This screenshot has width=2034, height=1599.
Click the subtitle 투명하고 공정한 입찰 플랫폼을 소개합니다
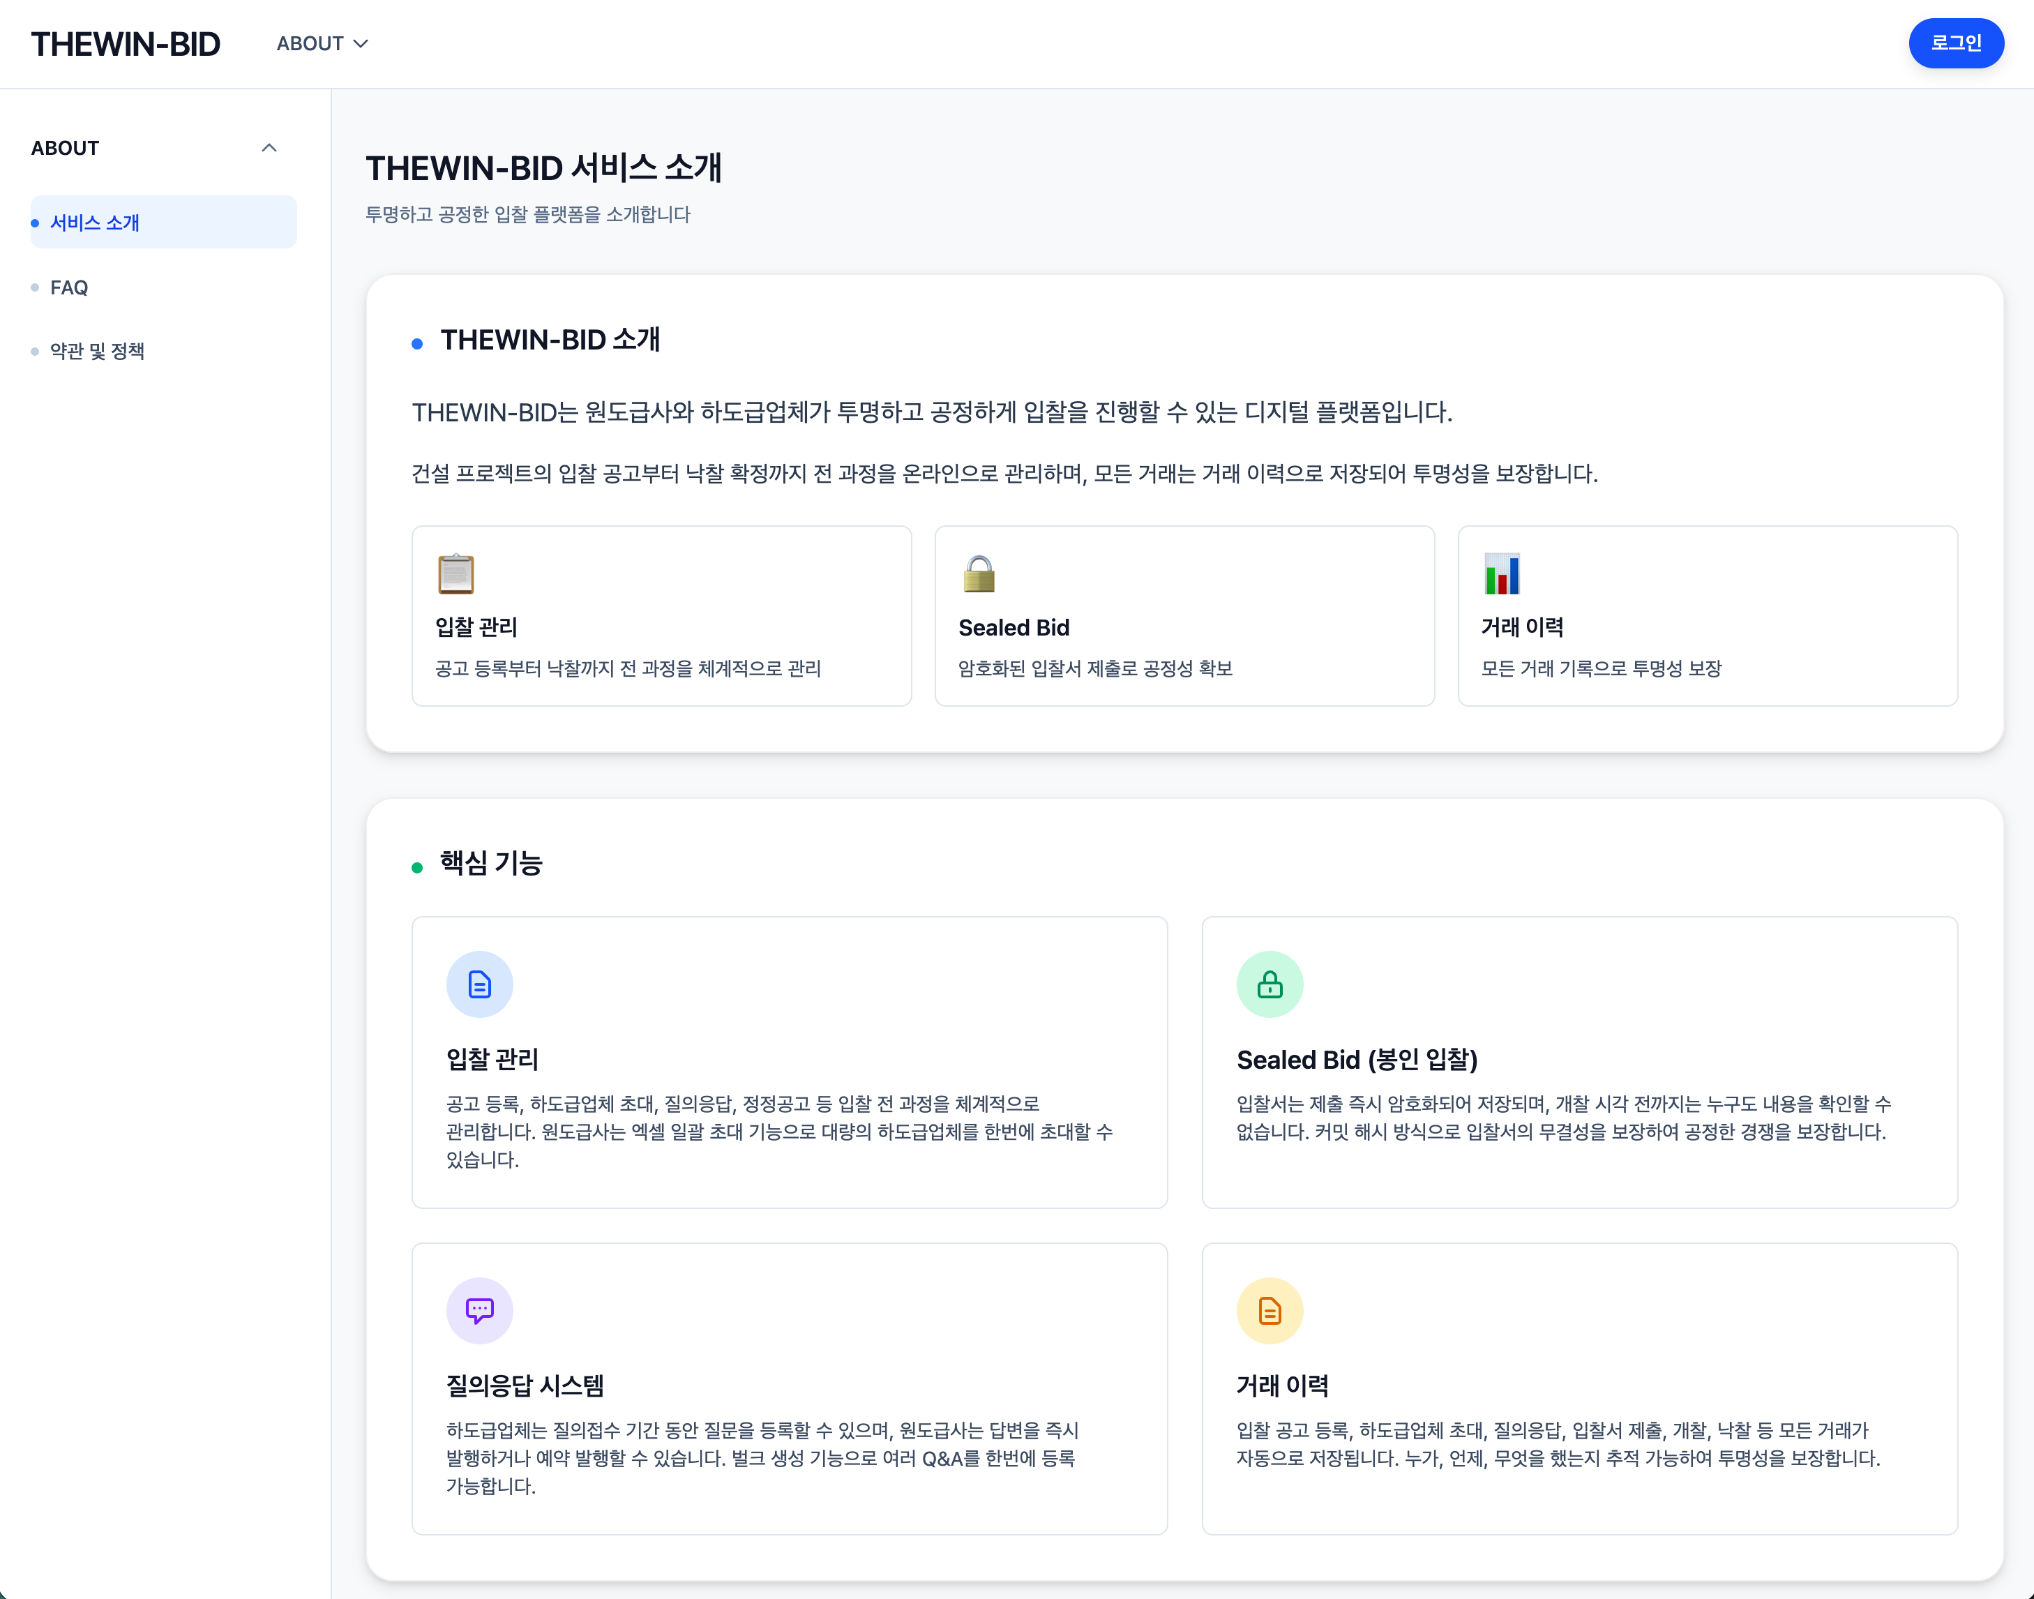[x=528, y=214]
